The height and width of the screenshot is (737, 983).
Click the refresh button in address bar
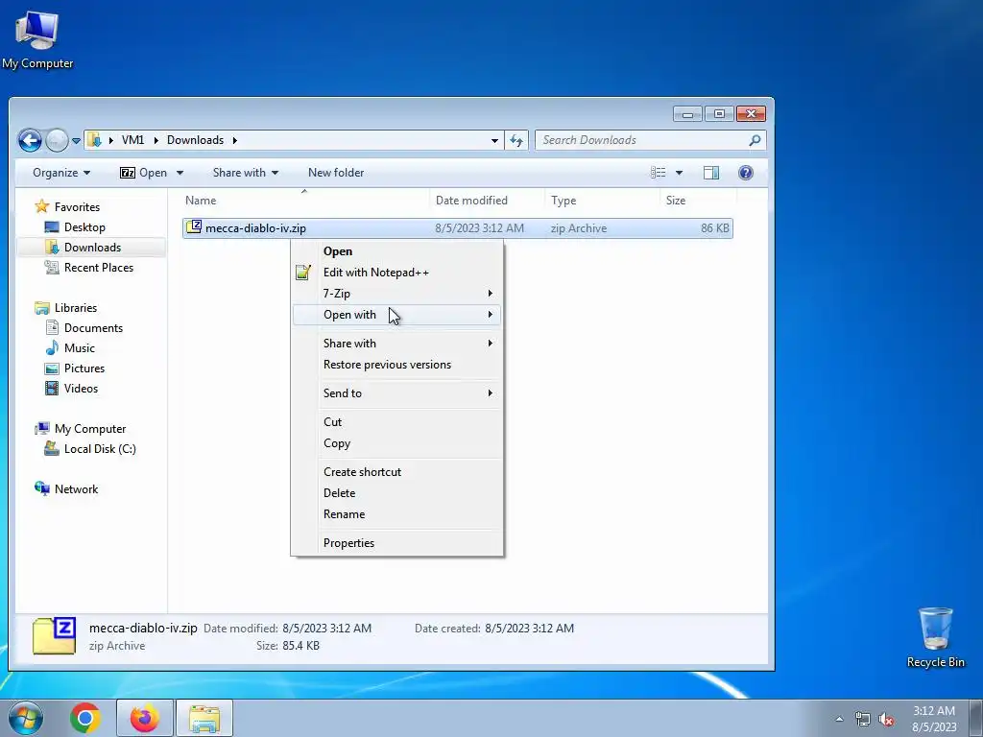click(516, 140)
